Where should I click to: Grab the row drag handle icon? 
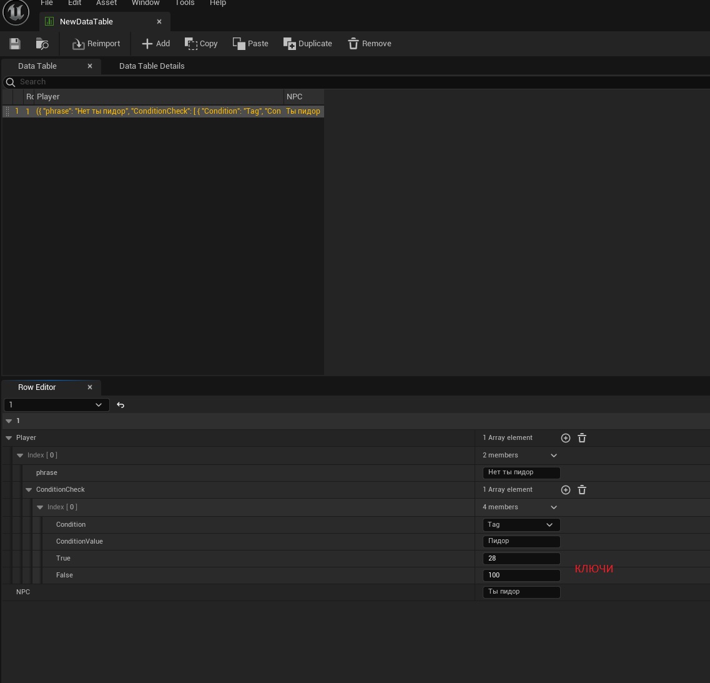[7, 111]
